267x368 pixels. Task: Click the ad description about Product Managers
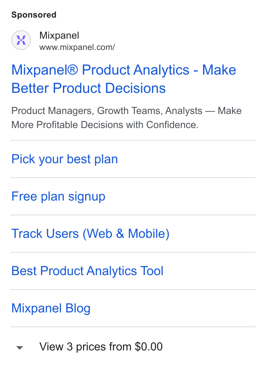coord(126,118)
